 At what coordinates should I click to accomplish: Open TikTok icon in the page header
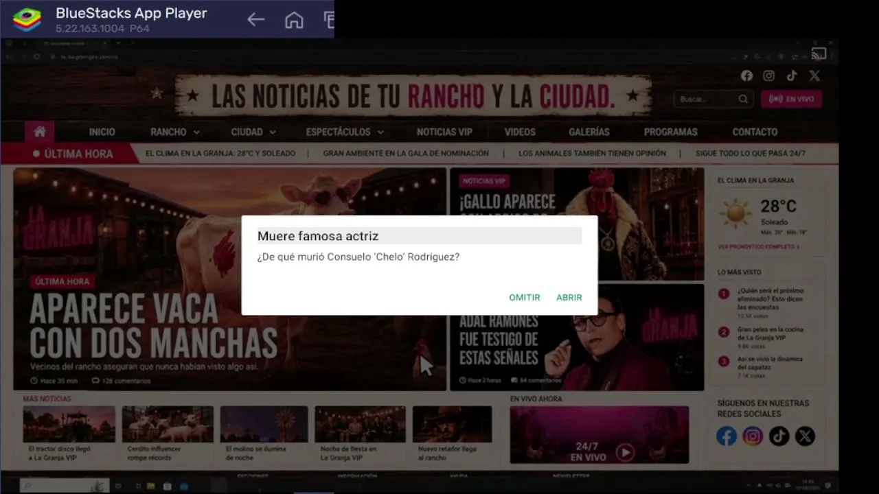tap(792, 75)
